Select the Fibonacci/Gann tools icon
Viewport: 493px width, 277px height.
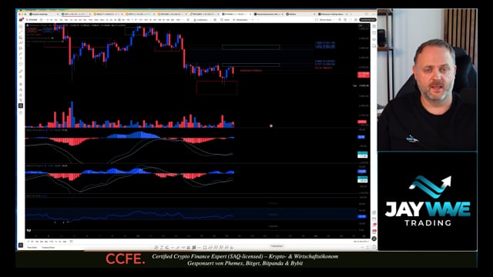pyautogui.click(x=21, y=37)
